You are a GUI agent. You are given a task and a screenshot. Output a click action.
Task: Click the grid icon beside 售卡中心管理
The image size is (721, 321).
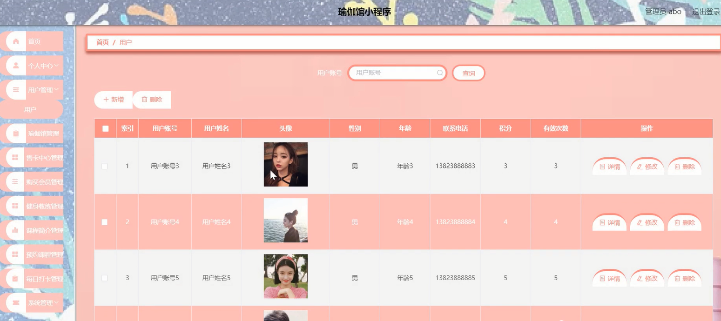tap(15, 158)
